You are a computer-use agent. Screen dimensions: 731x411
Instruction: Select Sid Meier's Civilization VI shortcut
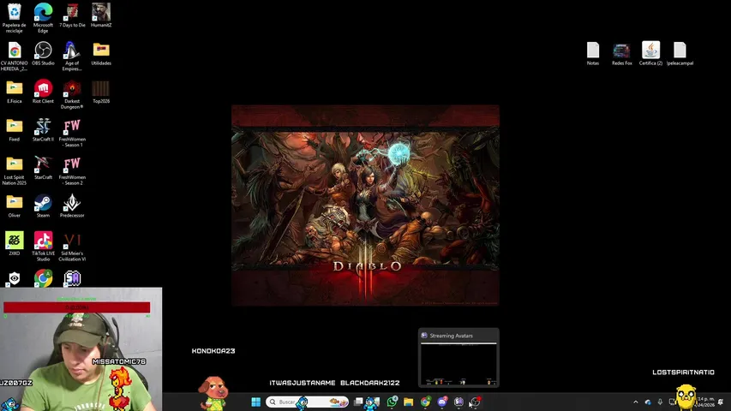(72, 247)
